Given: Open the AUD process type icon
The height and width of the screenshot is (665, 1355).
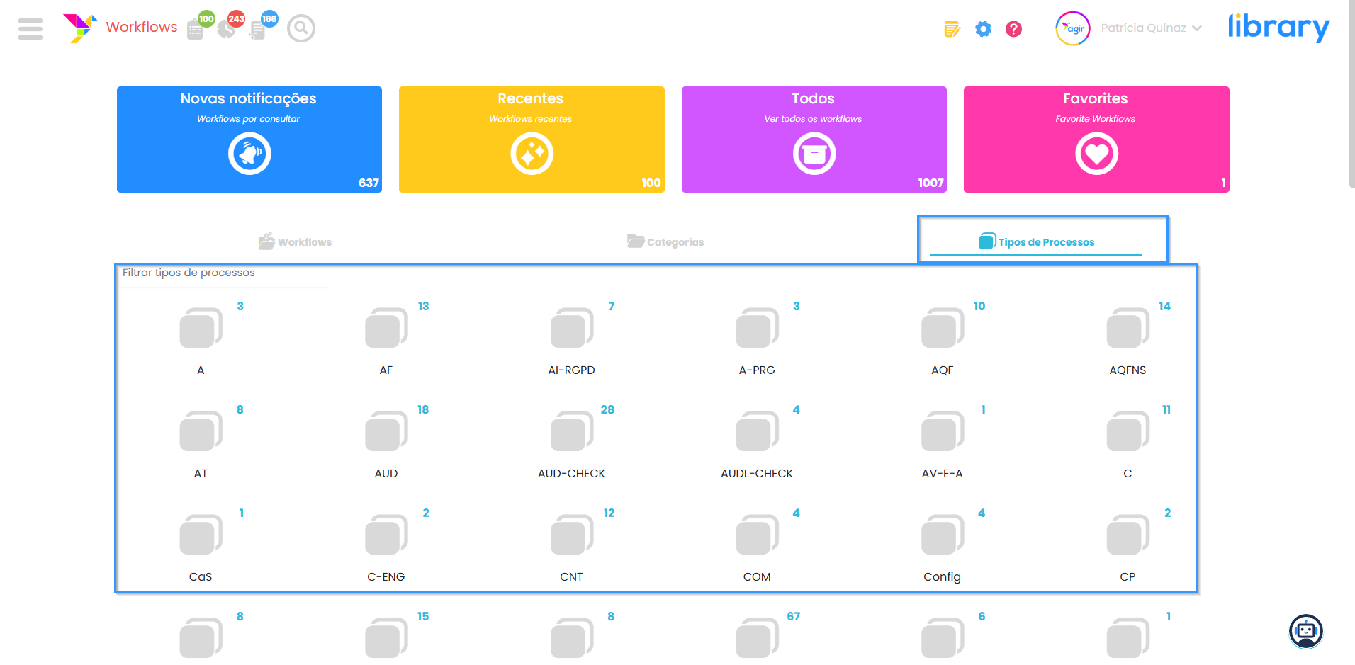Looking at the screenshot, I should [x=386, y=431].
